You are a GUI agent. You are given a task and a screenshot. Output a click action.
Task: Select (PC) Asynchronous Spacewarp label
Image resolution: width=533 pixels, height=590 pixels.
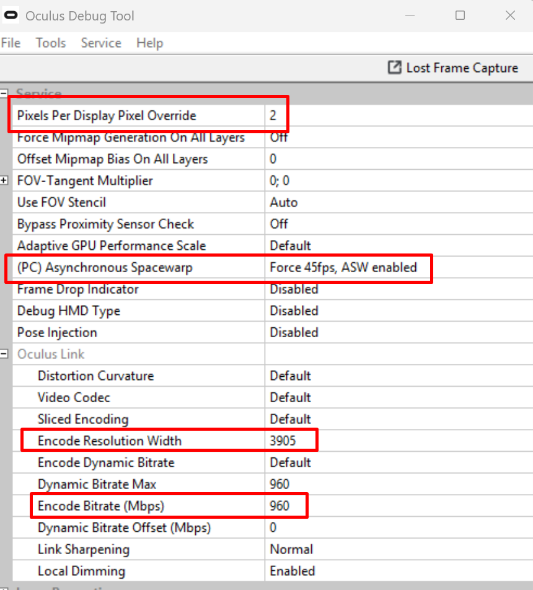(105, 268)
